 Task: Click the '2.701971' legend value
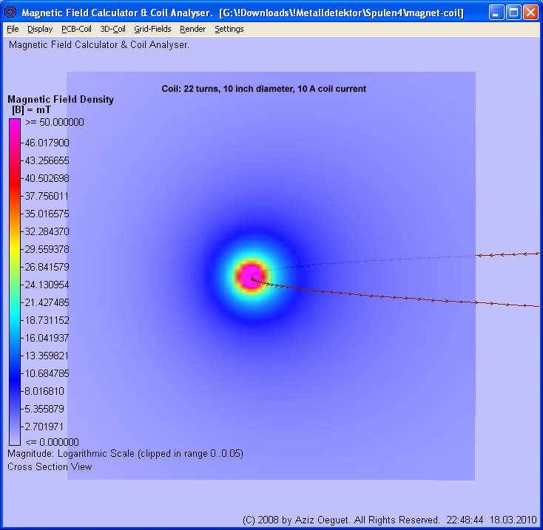pyautogui.click(x=44, y=427)
